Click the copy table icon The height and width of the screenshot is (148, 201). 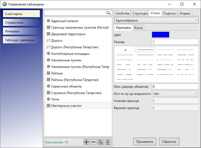(x=101, y=142)
